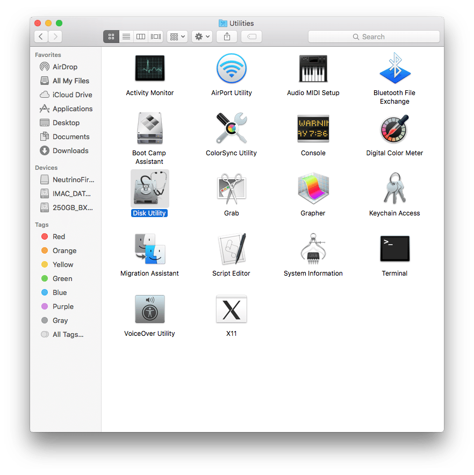The width and height of the screenshot is (474, 475).
Task: Go to Downloads in the sidebar
Action: click(x=70, y=150)
